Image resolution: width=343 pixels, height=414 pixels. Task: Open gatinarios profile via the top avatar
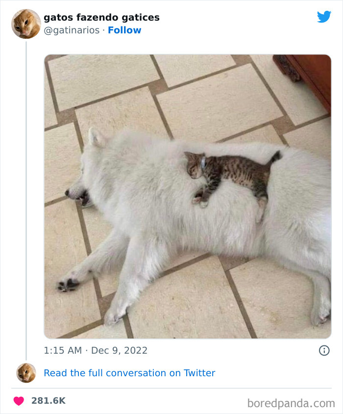(25, 24)
